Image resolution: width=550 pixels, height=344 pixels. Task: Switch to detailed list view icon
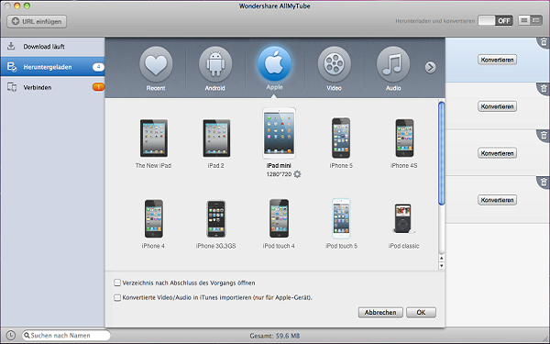(x=536, y=20)
